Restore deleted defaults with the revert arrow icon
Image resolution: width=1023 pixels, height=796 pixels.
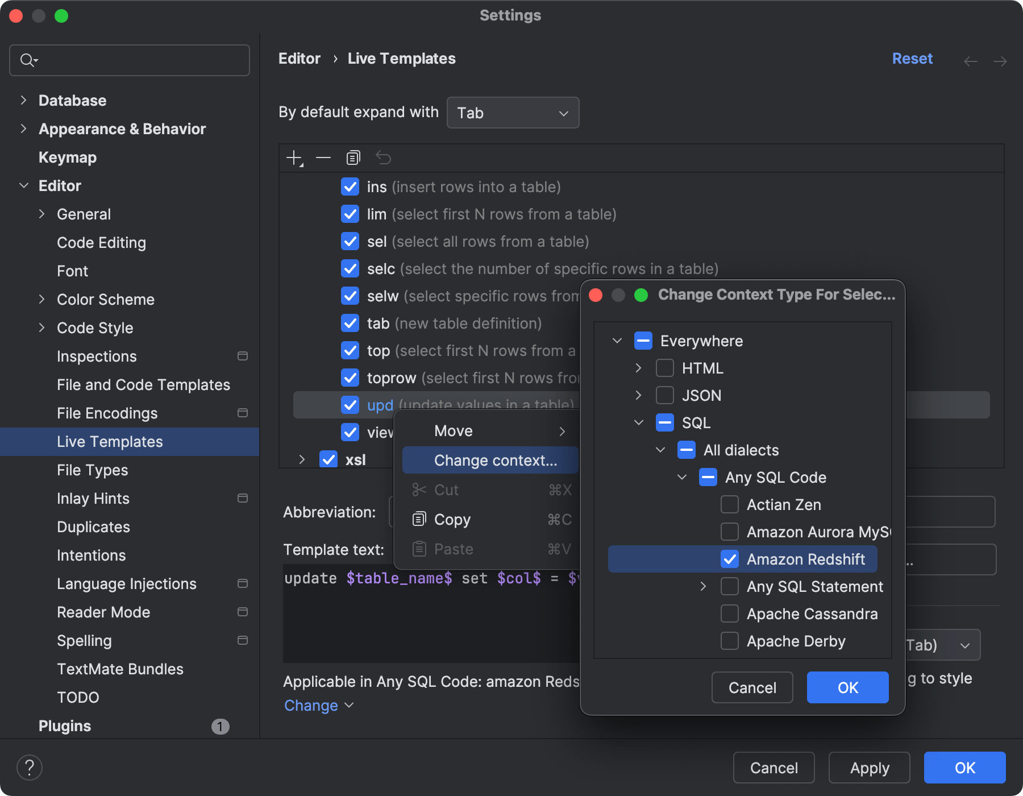(x=383, y=157)
